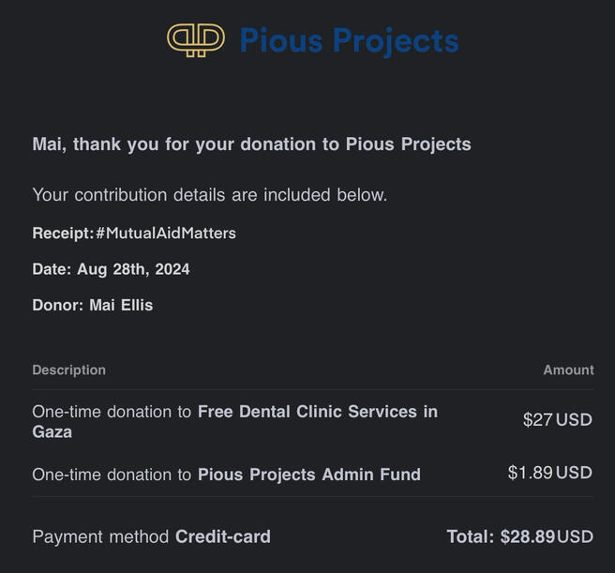Open the Pious Projects Admin Fund item

[x=308, y=475]
